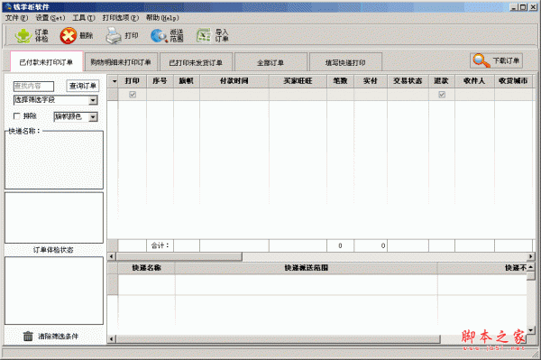Click the orders grid horizontal scrollbar thumb
The width and height of the screenshot is (541, 360).
(x=179, y=256)
